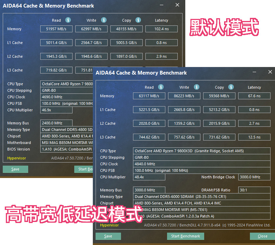Screen dimensions: 275x245
Task: Select L3 Cache Write value 757.62 GB/s
Action: click(x=184, y=137)
